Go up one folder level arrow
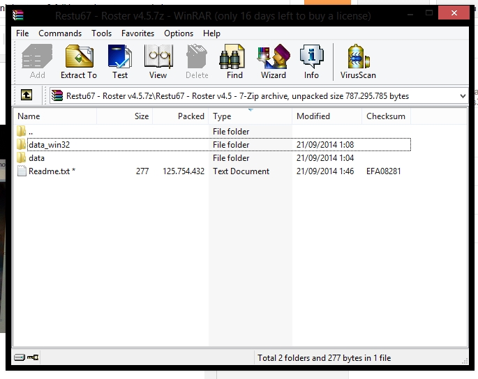 coord(27,95)
